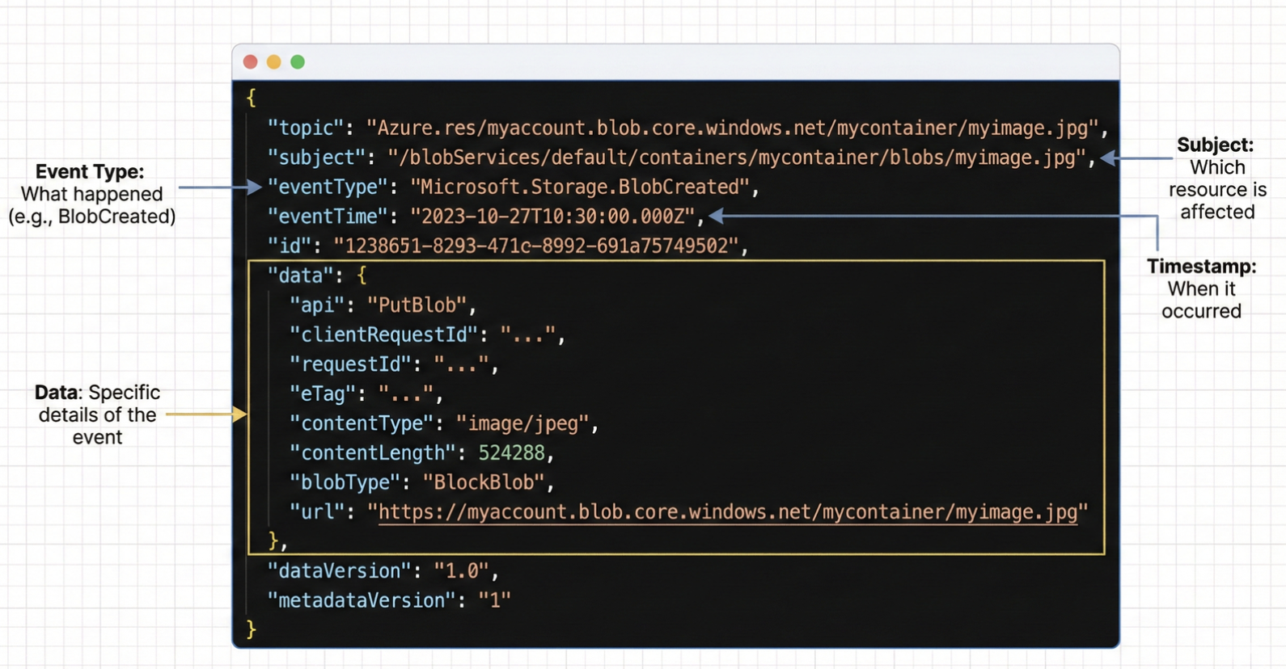Click the "dataVersion" key
This screenshot has height=669, width=1286.
pos(339,571)
